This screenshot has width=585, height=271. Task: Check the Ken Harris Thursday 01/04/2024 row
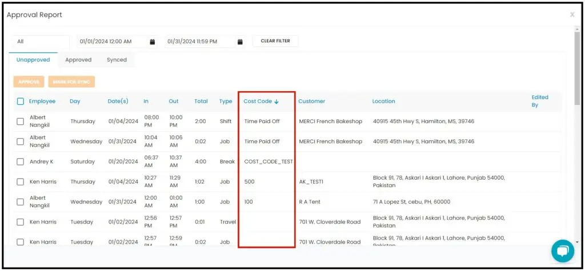point(21,182)
